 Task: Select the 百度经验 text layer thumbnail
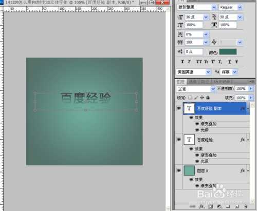189,140
